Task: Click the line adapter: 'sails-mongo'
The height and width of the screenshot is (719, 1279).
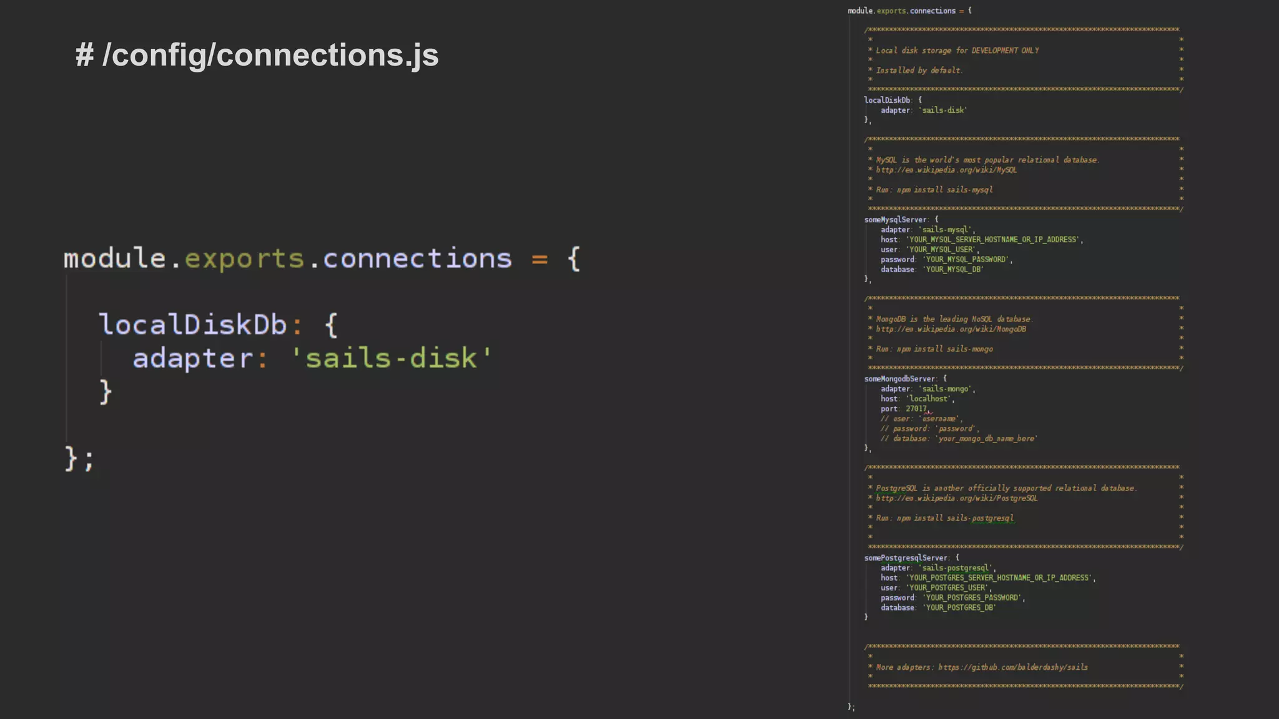Action: 928,389
